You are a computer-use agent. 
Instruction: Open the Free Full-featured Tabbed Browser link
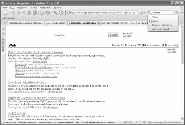click(34, 68)
